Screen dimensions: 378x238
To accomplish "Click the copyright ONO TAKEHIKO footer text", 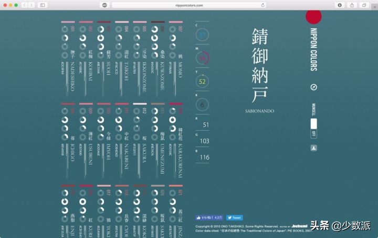I will 237,226.
